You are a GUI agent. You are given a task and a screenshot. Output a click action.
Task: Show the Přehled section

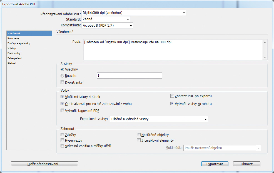point(29,63)
